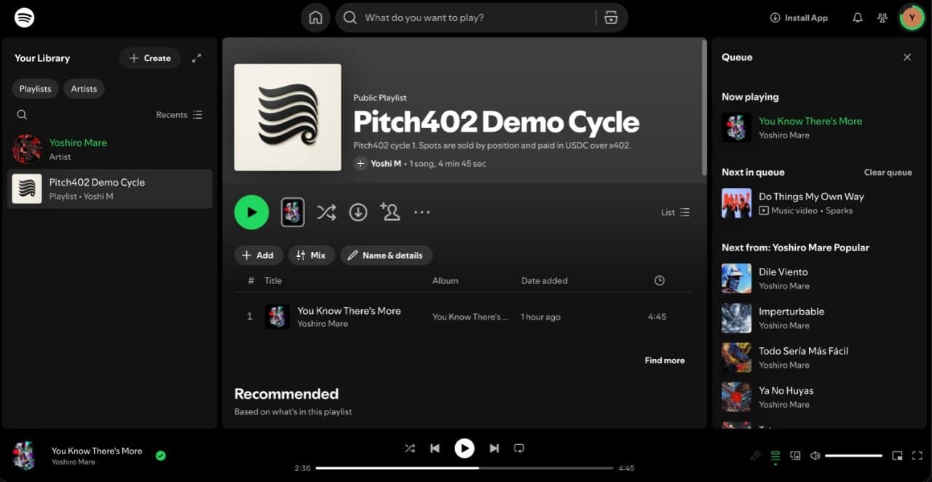The width and height of the screenshot is (932, 482).
Task: Click main panel vertical scrollbar
Action: tap(703, 107)
